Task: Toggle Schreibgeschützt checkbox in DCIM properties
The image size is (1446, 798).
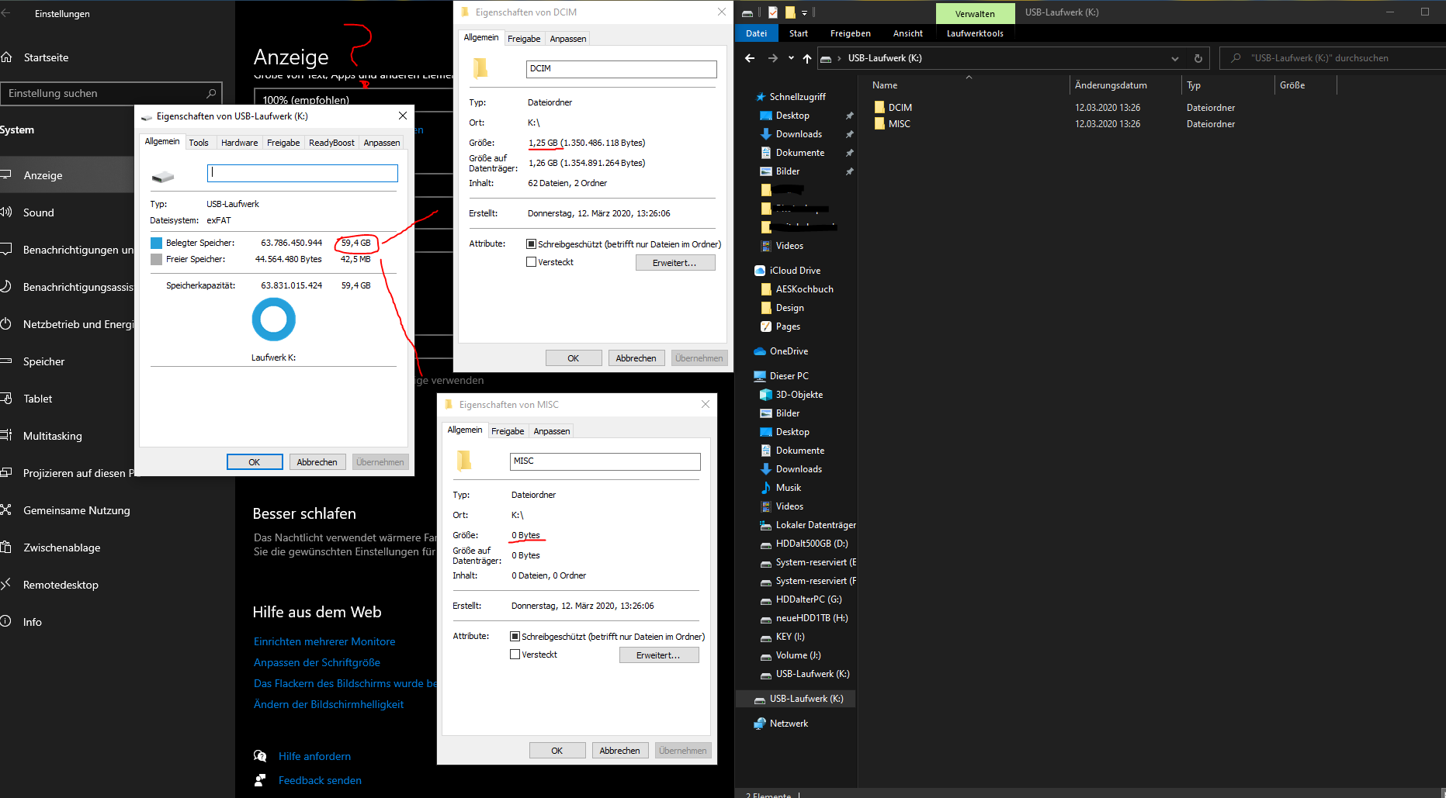Action: click(531, 244)
